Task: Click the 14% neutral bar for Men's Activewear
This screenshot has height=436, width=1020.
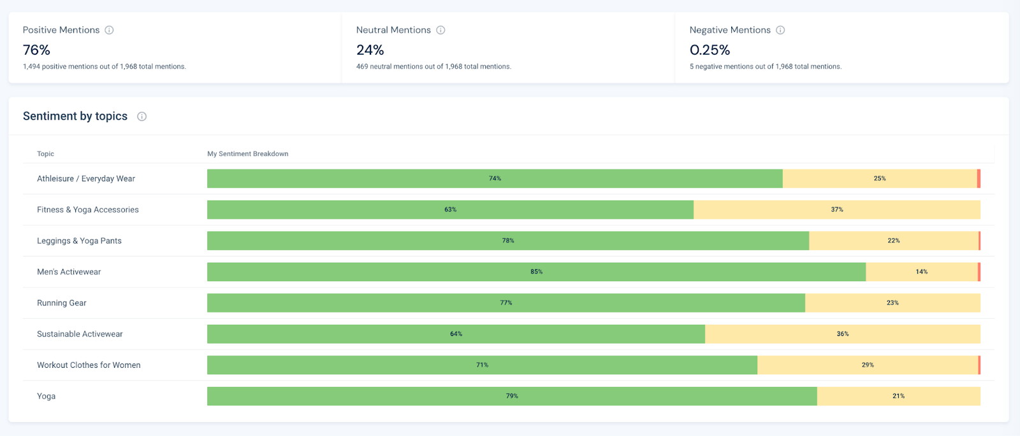Action: (x=922, y=272)
